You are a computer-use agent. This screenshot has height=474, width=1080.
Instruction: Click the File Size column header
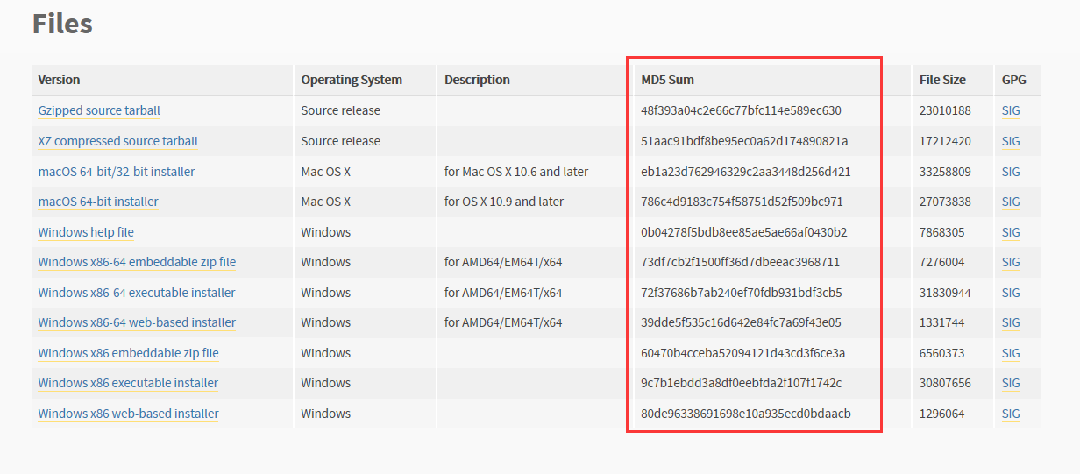(x=942, y=80)
